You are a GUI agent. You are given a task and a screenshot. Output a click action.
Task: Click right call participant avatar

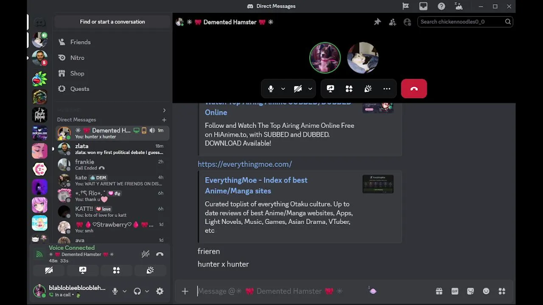[363, 58]
